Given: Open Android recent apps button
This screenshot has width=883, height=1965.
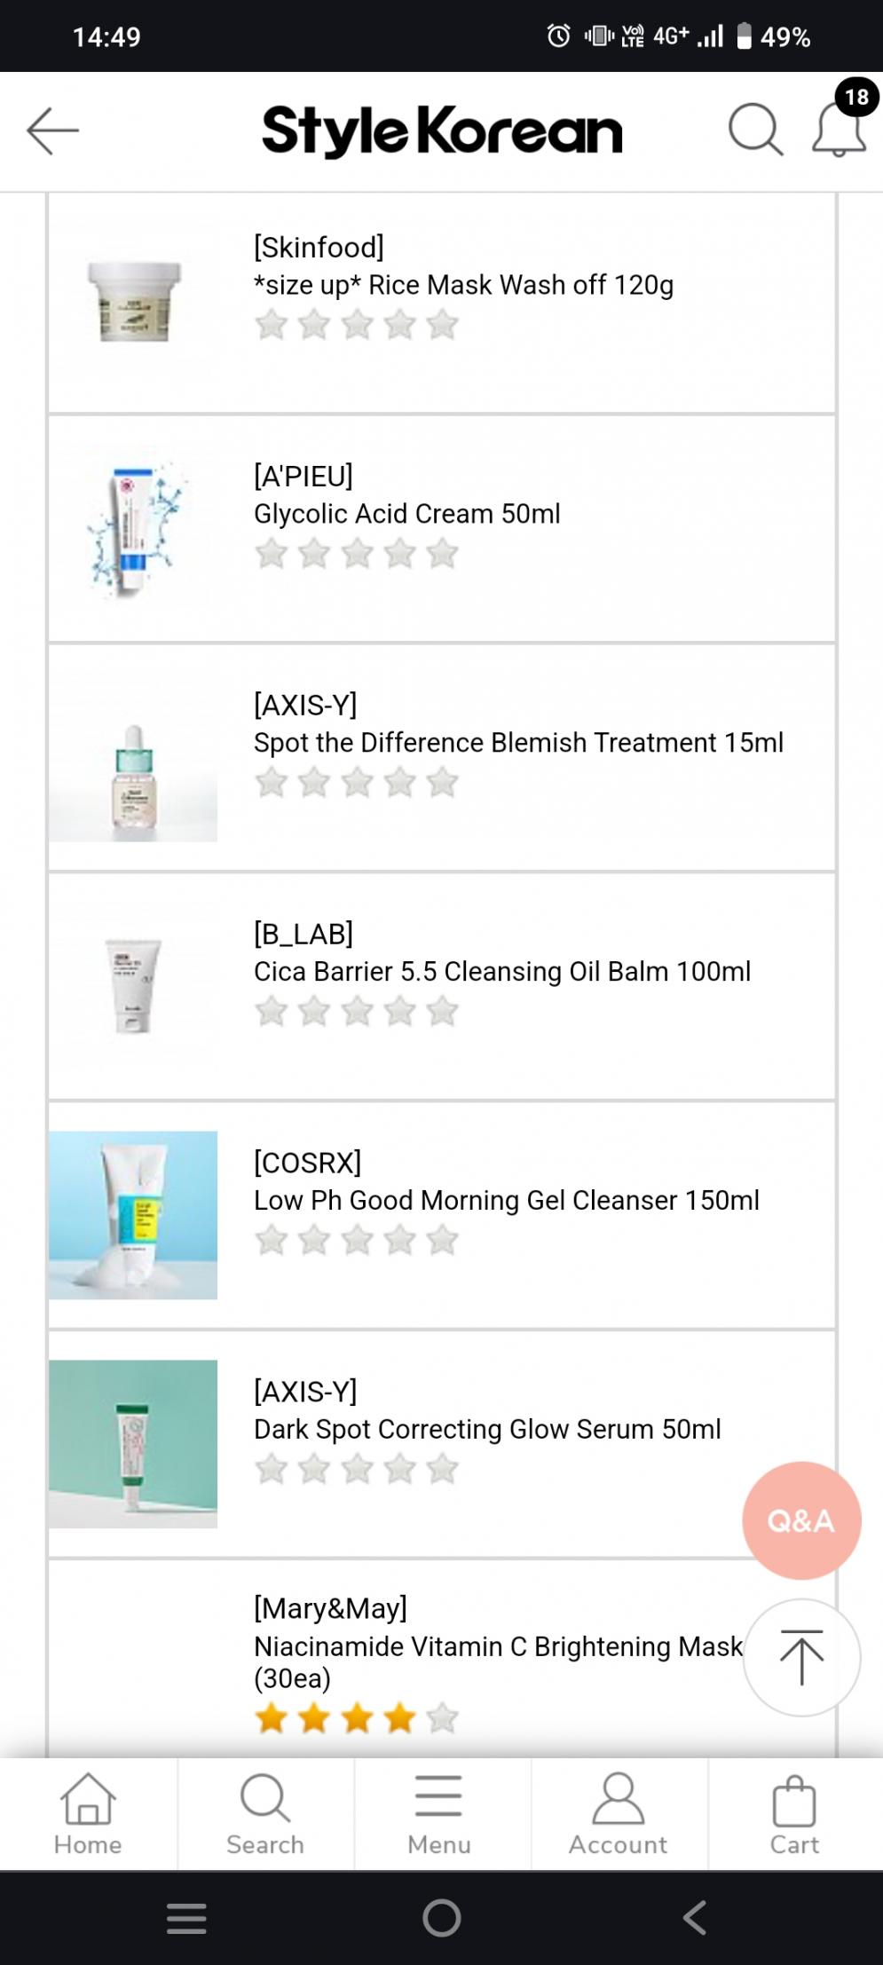Looking at the screenshot, I should pyautogui.click(x=186, y=1918).
